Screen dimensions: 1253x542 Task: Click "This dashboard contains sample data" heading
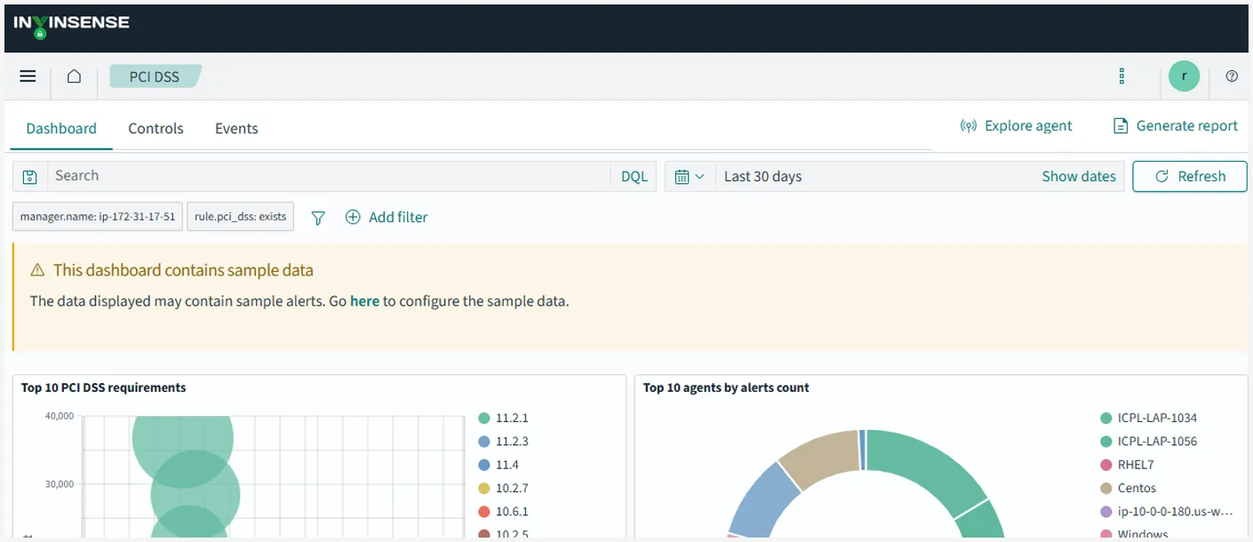(x=183, y=270)
